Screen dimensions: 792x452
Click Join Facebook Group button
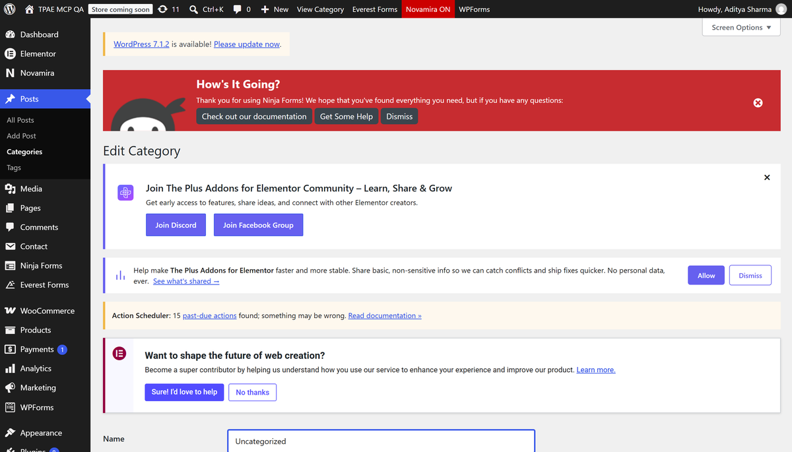coord(258,225)
